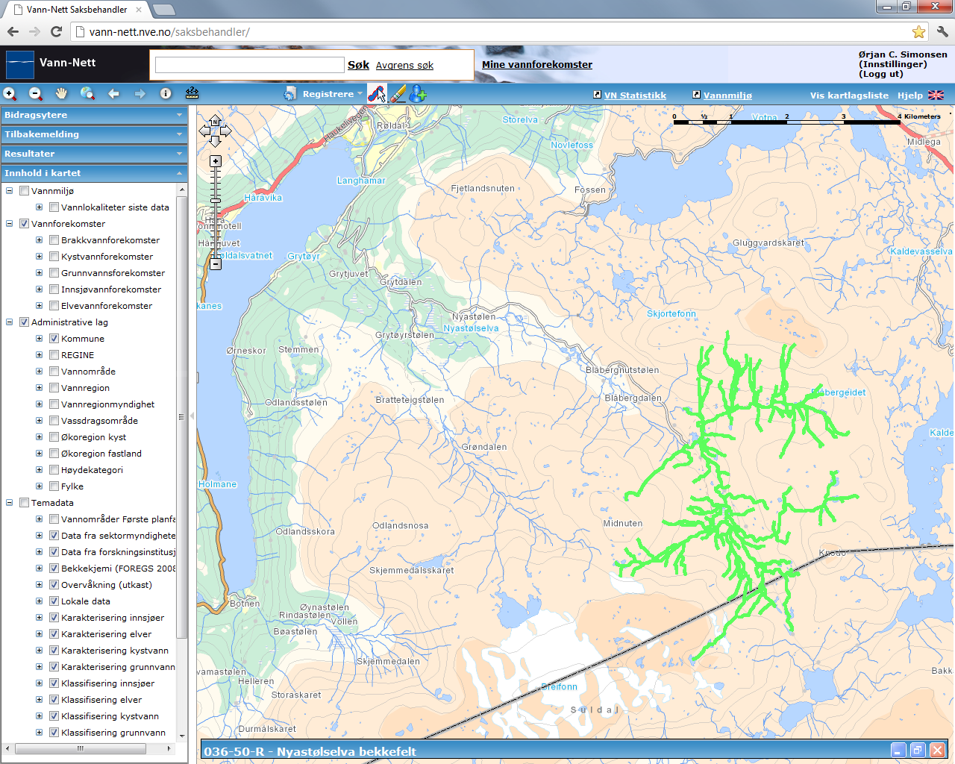Click the VN Statistikk external link icon
This screenshot has width=955, height=764.
coord(597,95)
